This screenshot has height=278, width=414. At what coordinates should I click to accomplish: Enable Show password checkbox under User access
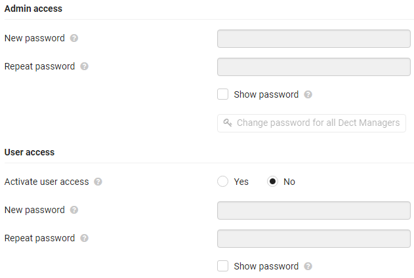pos(223,266)
